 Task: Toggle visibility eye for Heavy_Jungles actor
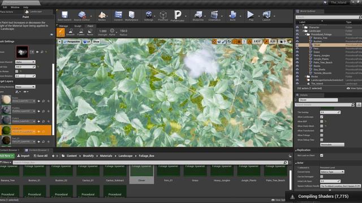click(297, 55)
